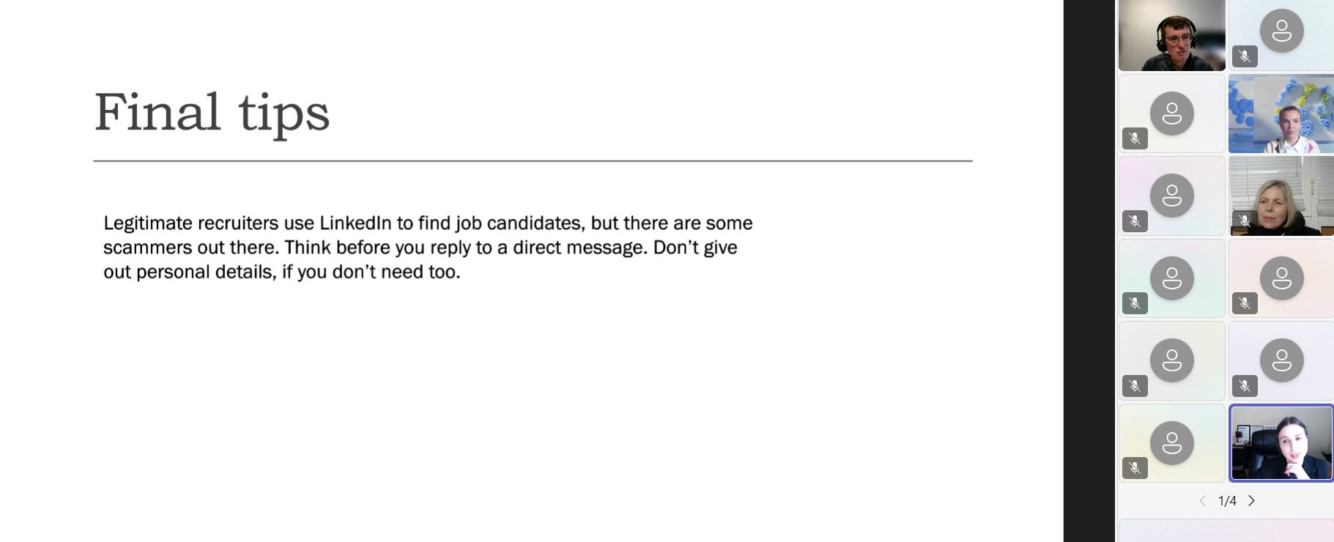
Task: Click the "Final tips" slide heading
Action: pyautogui.click(x=212, y=114)
